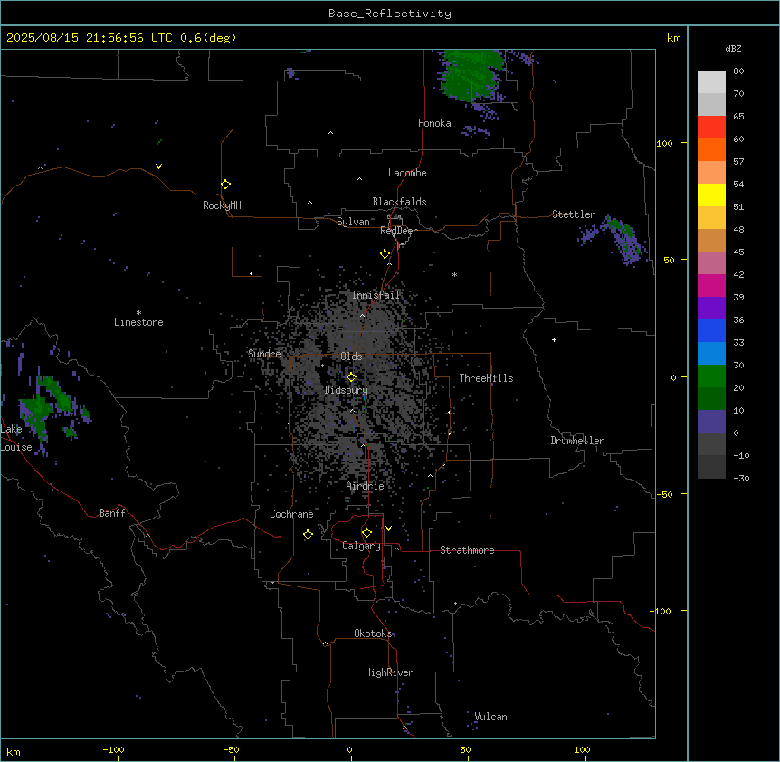Click the RockyMH label
780x762 pixels.
point(222,205)
